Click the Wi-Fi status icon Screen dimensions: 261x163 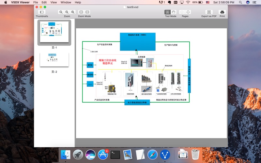coord(188,2)
